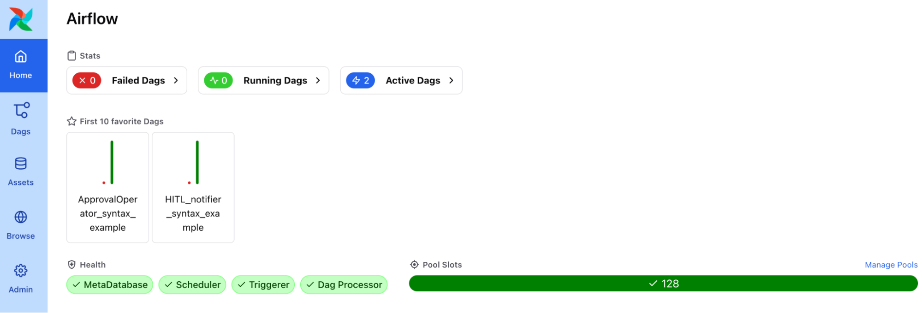The width and height of the screenshot is (922, 313).
Task: Go to the Home sidebar icon
Action: coord(21,57)
